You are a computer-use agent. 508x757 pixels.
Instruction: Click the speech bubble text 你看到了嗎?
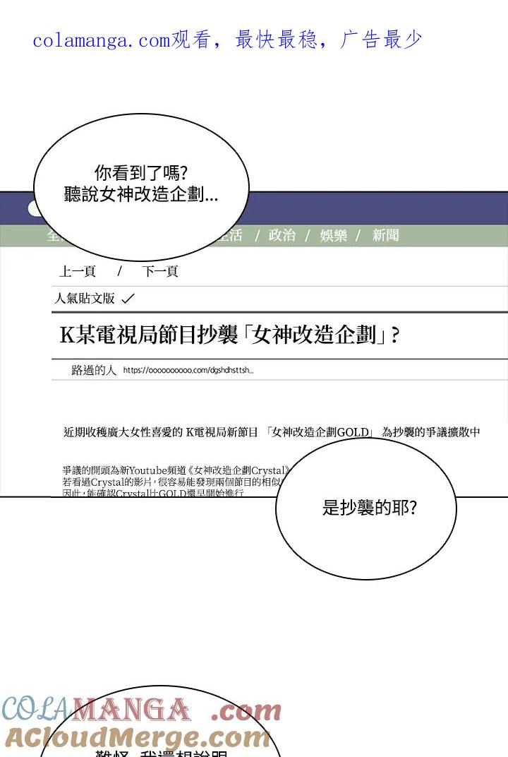(x=140, y=173)
